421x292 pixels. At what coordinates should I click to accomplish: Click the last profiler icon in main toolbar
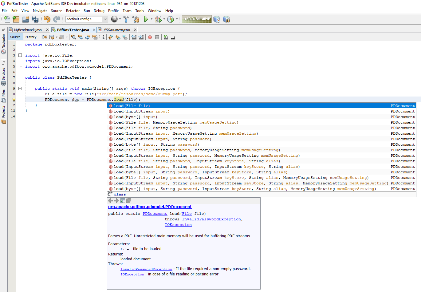226,19
